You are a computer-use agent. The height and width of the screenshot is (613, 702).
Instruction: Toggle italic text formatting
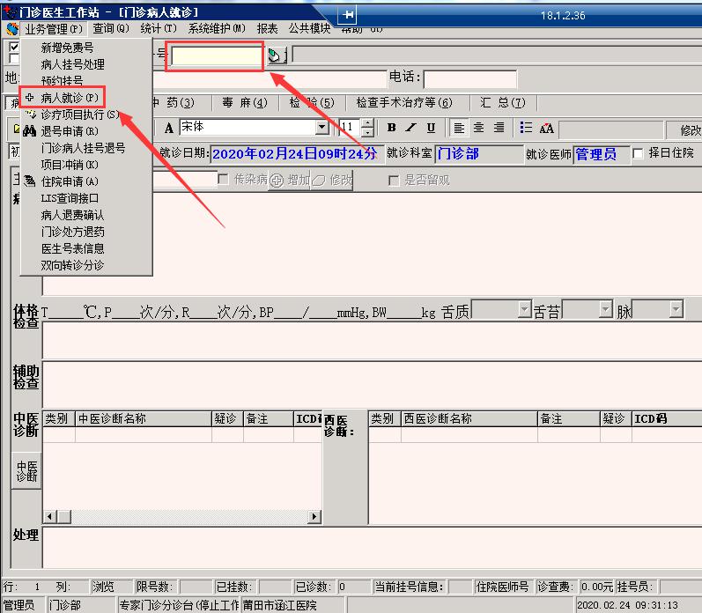(410, 128)
